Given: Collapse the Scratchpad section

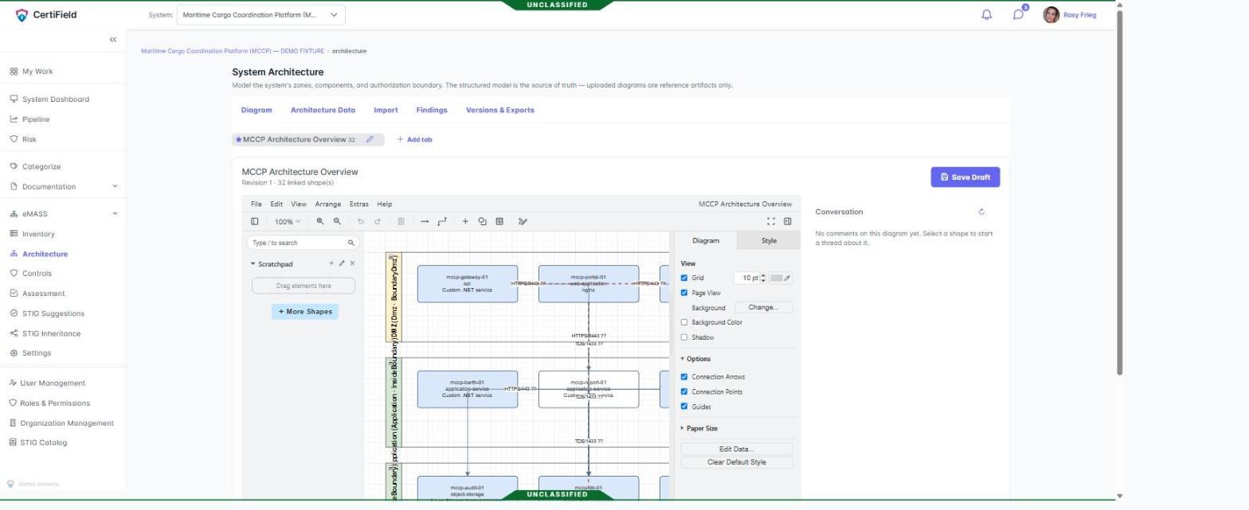Looking at the screenshot, I should [272, 263].
